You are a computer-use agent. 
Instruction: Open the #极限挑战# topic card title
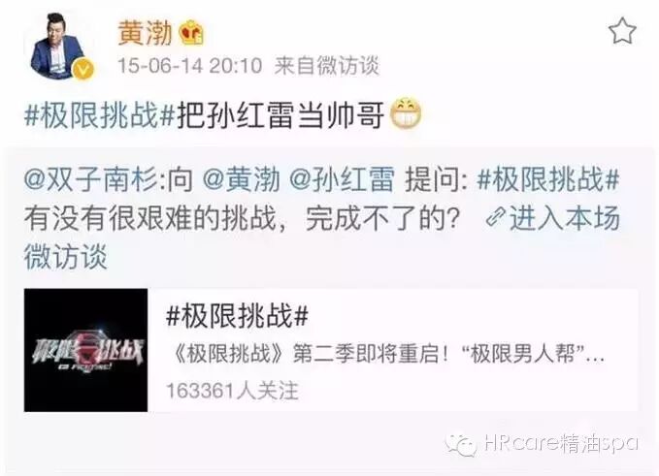[237, 316]
